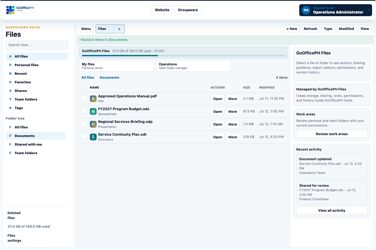Open Tags in the sidebar
This screenshot has height=250, width=376.
[37, 108]
